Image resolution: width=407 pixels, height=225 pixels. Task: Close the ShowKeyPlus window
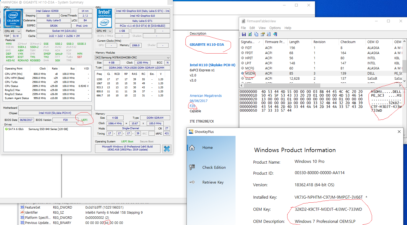pos(399,132)
